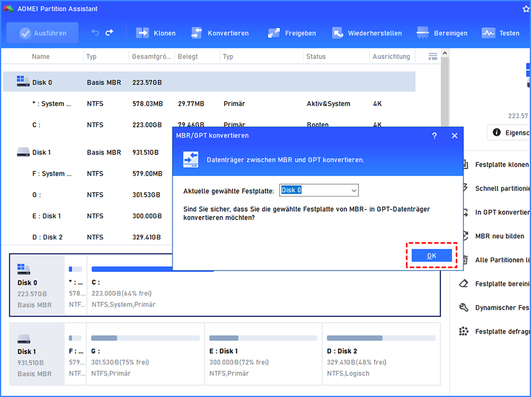Select Disk 0 block in disk map
The width and height of the screenshot is (531, 397).
point(37,285)
